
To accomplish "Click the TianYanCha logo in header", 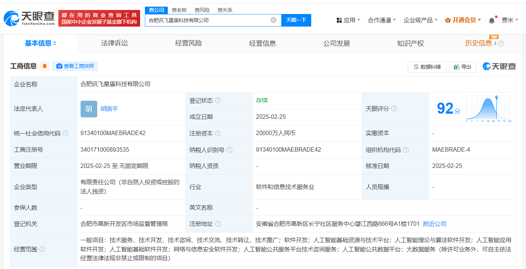I will click(x=29, y=18).
